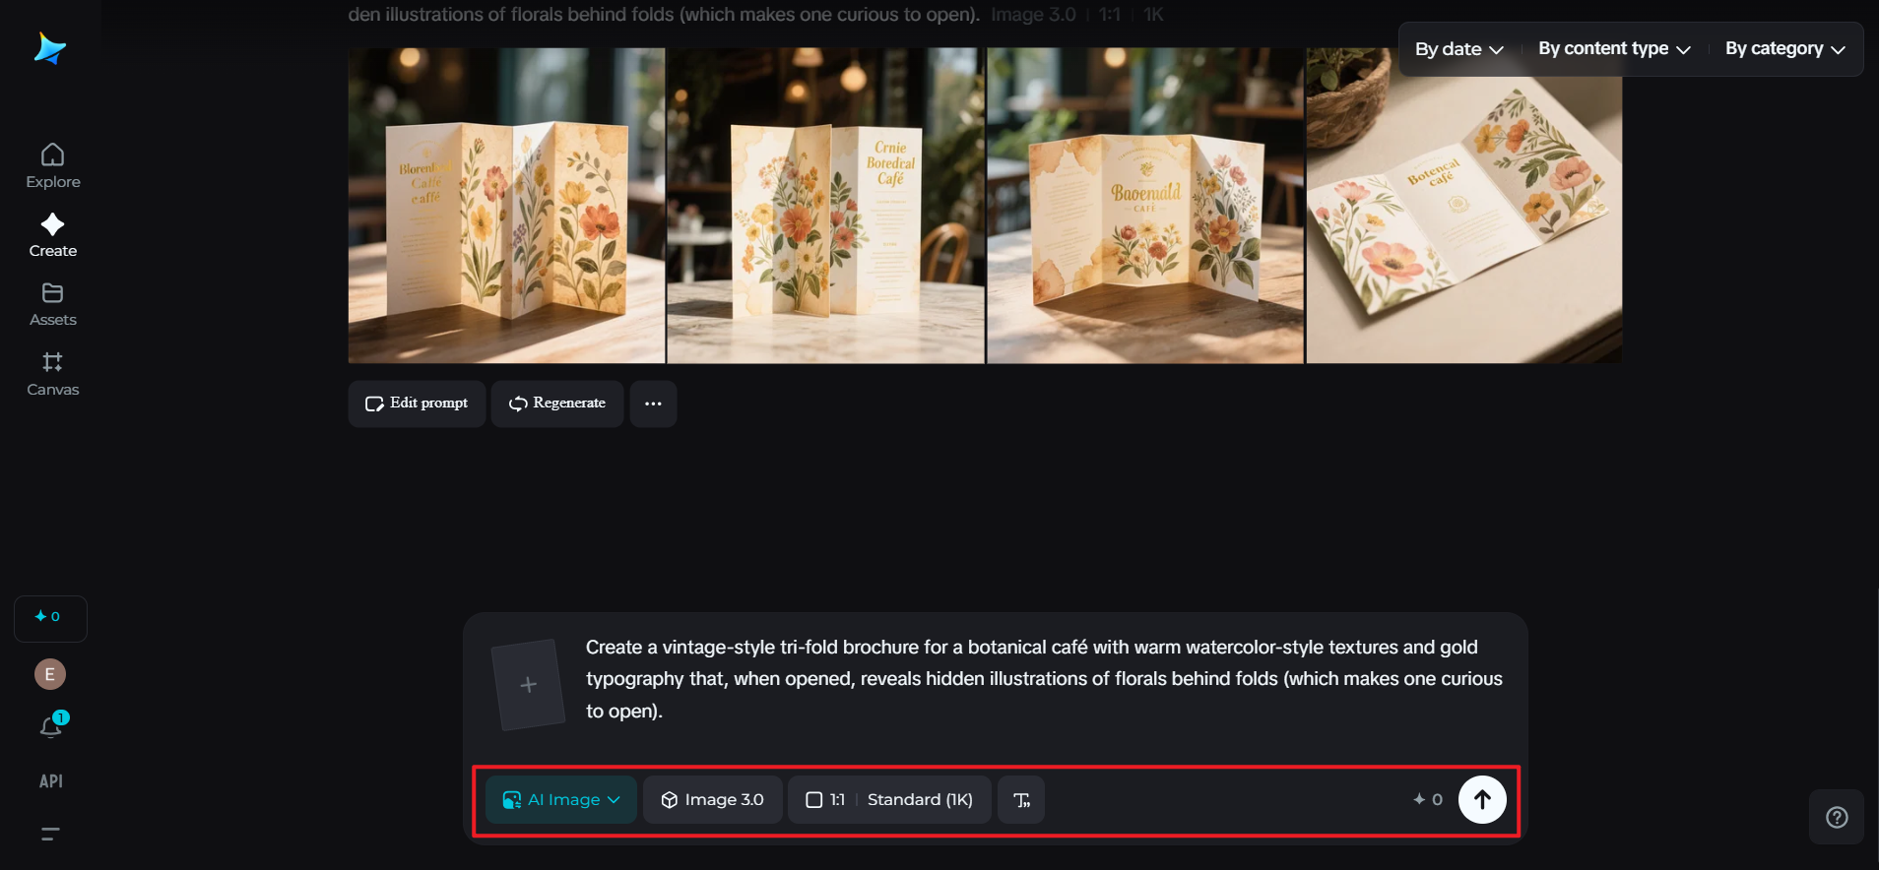This screenshot has height=870, width=1879.
Task: Expand the By date filter
Action: point(1458,49)
